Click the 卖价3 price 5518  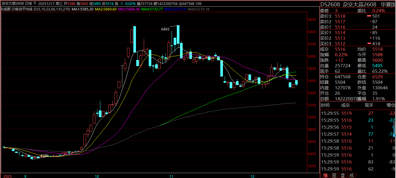(340, 16)
